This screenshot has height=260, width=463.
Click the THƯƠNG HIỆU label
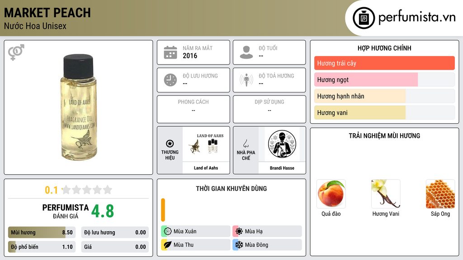point(170,155)
